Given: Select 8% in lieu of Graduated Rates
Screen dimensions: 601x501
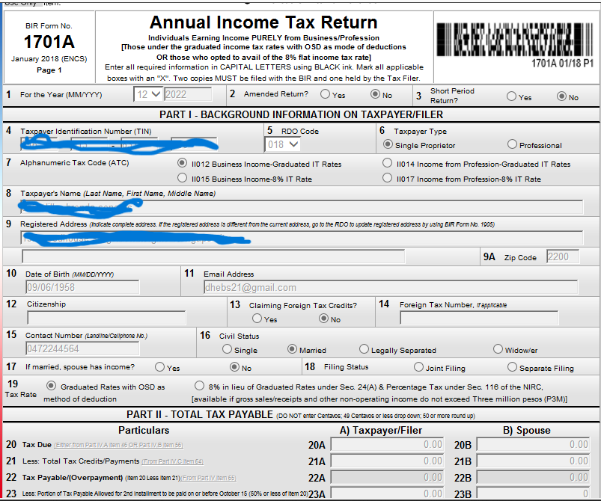Looking at the screenshot, I should click(x=199, y=385).
